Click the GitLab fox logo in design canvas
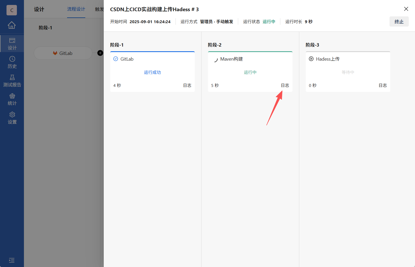 [55, 53]
